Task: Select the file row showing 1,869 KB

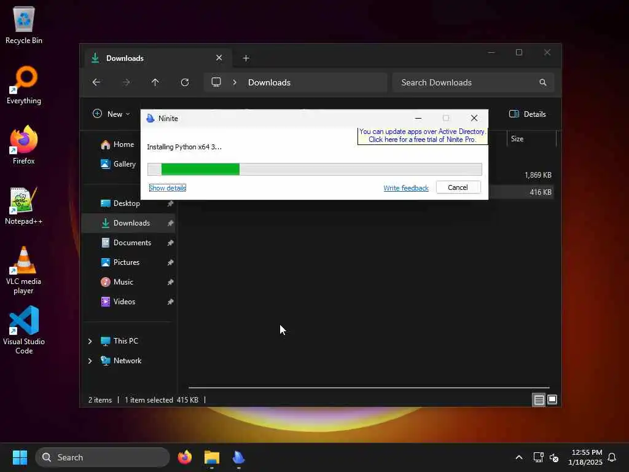Action: click(522, 175)
